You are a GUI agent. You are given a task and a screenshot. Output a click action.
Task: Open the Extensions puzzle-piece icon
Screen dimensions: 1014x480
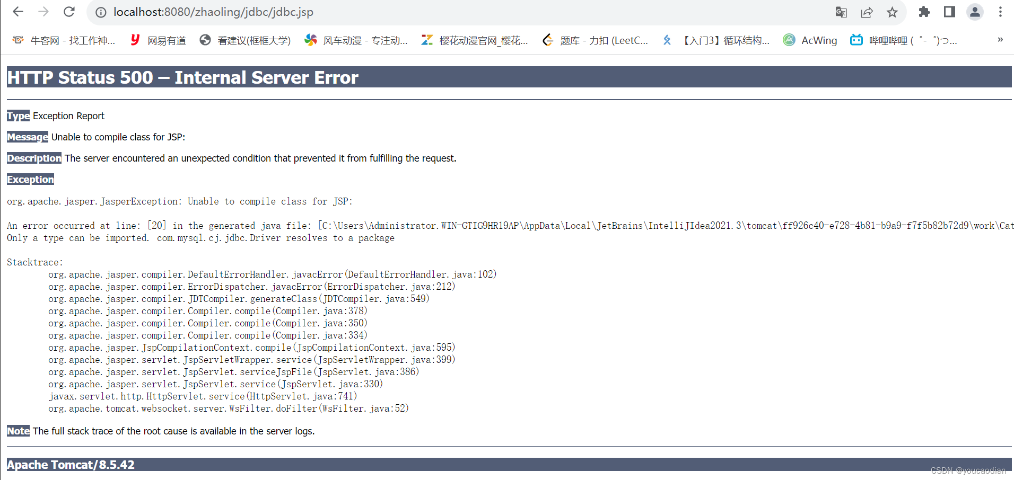[924, 12]
